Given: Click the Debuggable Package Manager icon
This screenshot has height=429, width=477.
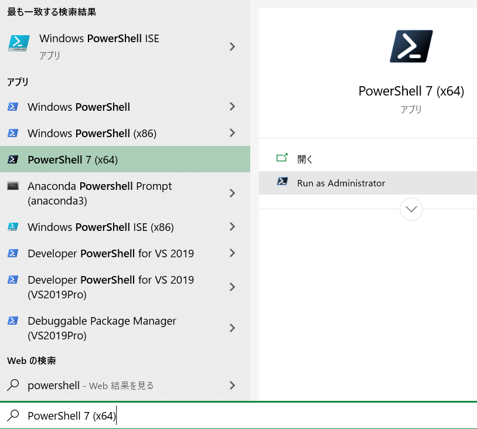Looking at the screenshot, I should click(x=13, y=321).
